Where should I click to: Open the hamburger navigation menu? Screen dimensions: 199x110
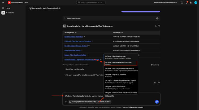3,3
